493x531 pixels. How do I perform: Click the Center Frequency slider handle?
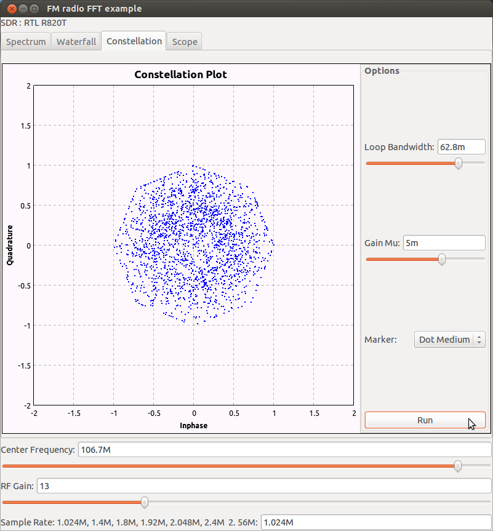(457, 466)
